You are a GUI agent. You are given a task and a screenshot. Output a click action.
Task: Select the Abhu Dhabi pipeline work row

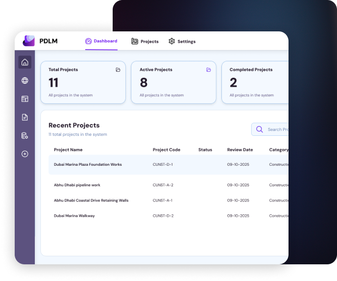click(77, 185)
